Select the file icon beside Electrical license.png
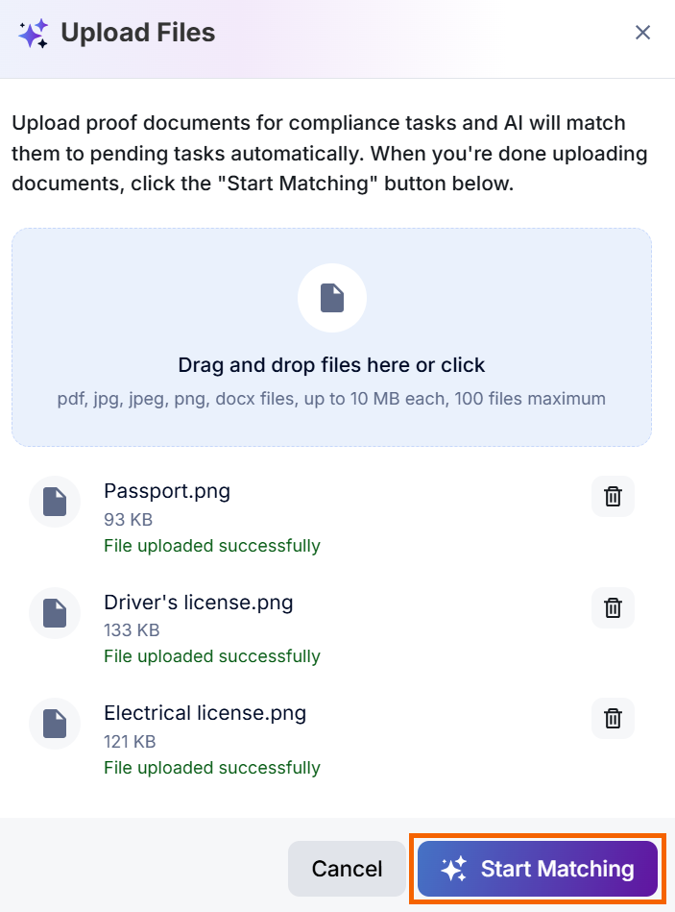Screen dimensions: 675x912 pos(55,724)
